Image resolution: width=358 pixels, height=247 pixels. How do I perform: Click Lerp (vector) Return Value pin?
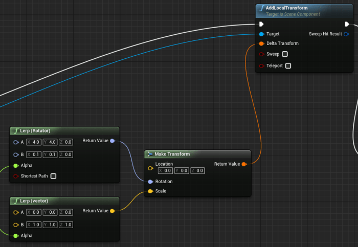pos(112,211)
